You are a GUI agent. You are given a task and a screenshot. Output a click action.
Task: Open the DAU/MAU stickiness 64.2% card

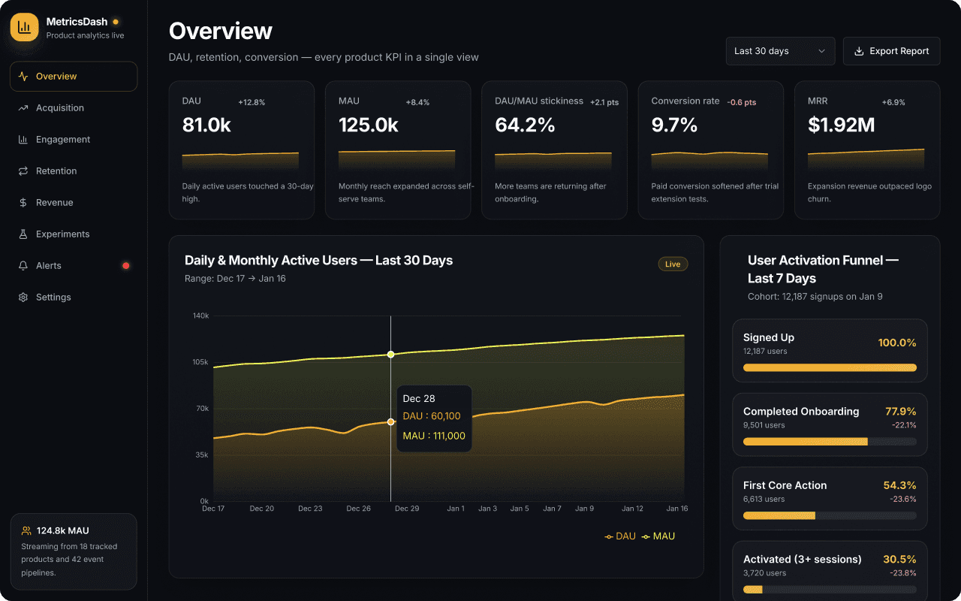coord(554,150)
